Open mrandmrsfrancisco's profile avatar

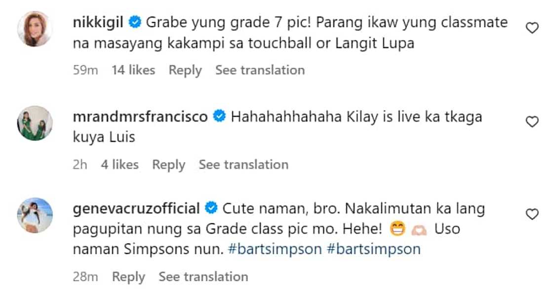pos(35,123)
